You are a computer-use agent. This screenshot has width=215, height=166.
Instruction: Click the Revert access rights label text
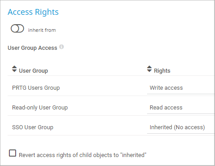(83, 155)
